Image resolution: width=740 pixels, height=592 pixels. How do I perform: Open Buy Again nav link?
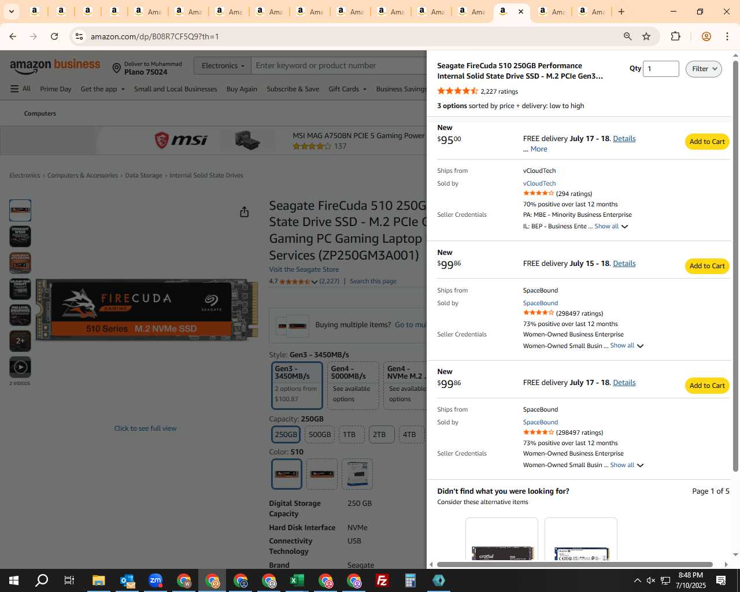point(242,89)
